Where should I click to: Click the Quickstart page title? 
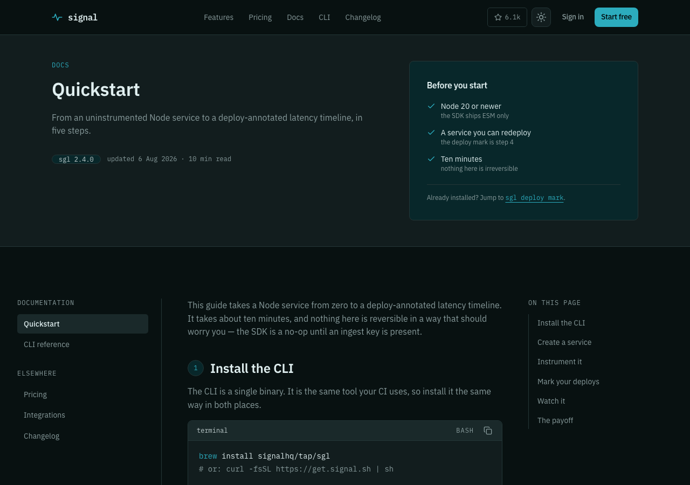[x=96, y=89]
